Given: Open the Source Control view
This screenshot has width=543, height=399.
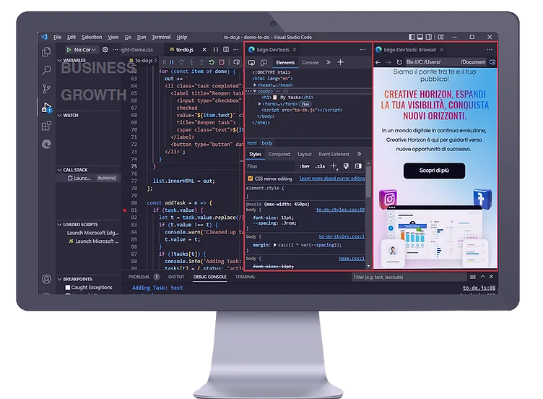Looking at the screenshot, I should coord(46,89).
